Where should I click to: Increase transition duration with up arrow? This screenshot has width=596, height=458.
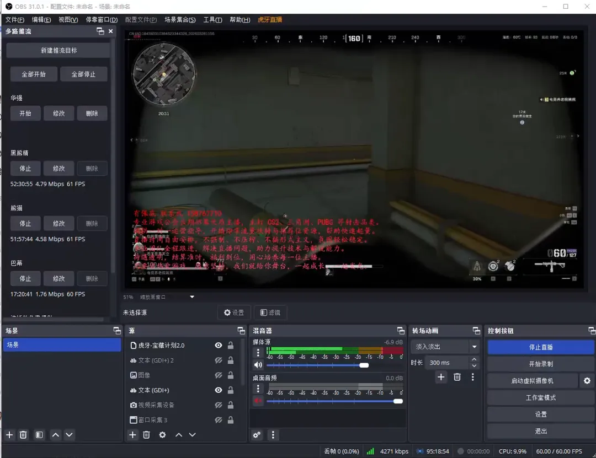tap(474, 359)
